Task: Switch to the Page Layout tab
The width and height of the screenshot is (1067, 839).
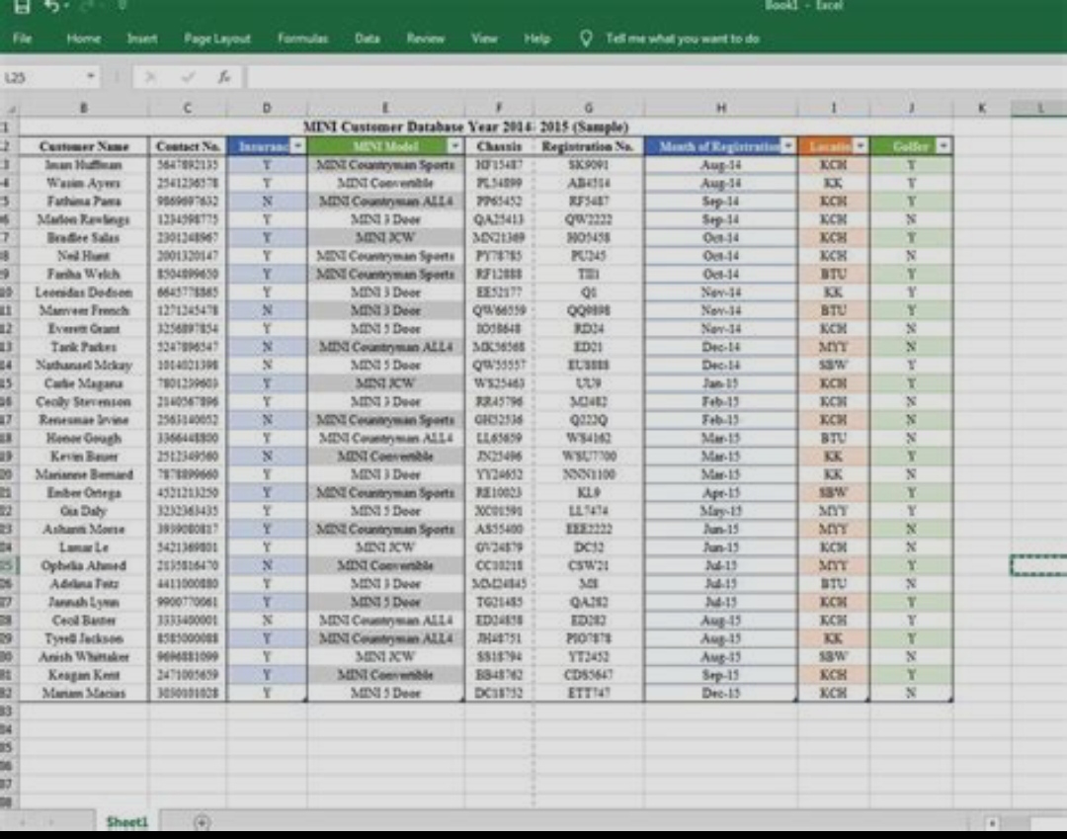Action: 217,39
